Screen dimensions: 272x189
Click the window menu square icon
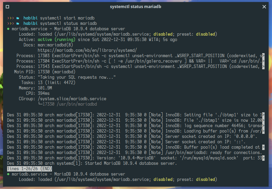(7, 7)
